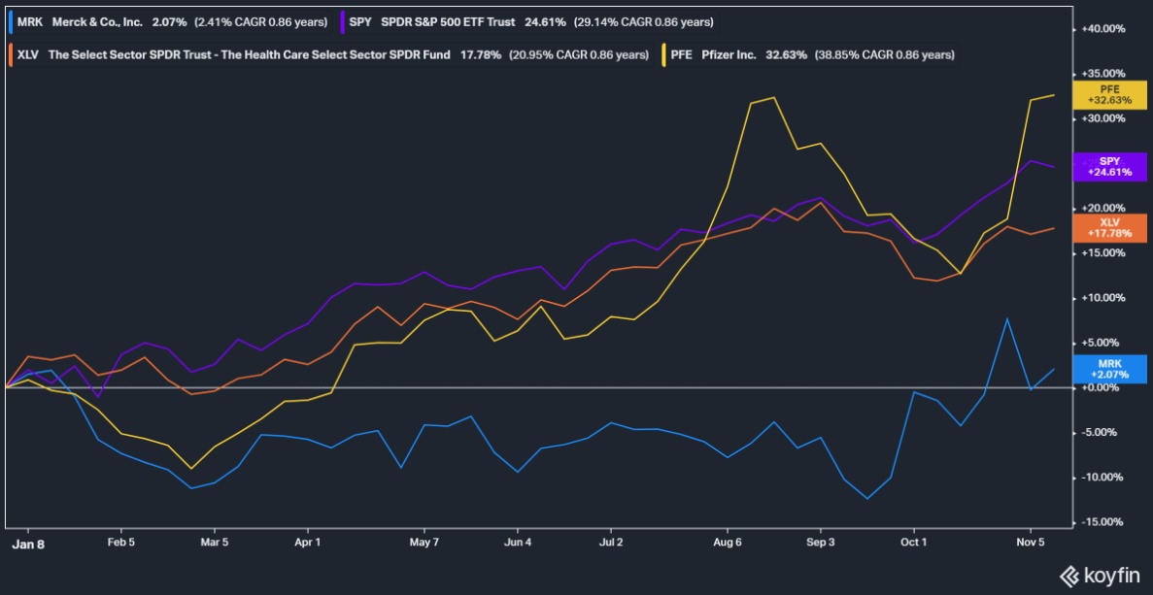Click the +40.00% y-axis label
Viewport: 1153px width, 595px height.
point(1103,29)
